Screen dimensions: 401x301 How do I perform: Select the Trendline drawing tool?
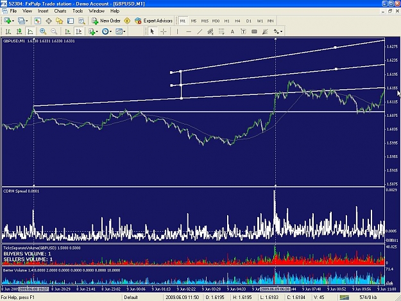[x=200, y=31]
